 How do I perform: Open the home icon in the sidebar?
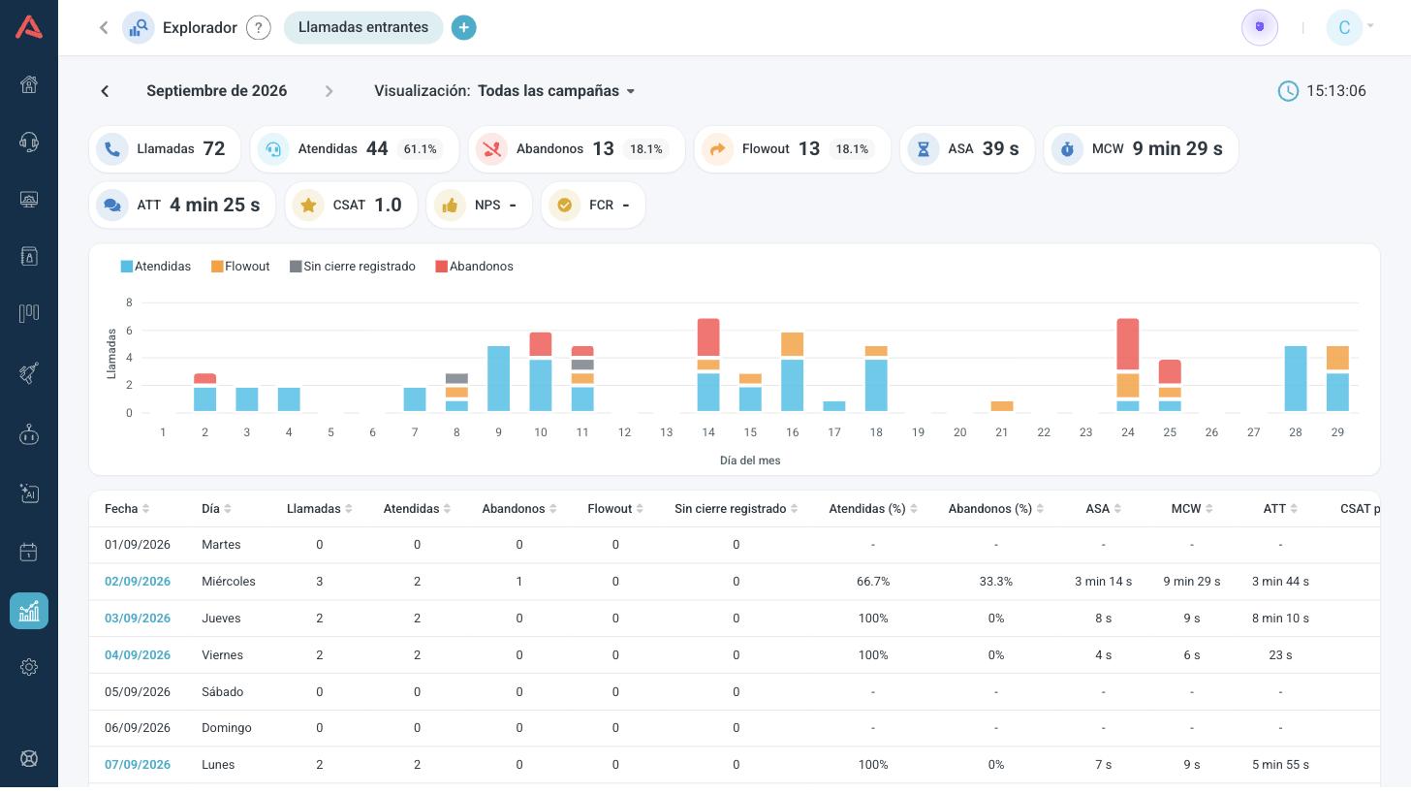coord(29,84)
